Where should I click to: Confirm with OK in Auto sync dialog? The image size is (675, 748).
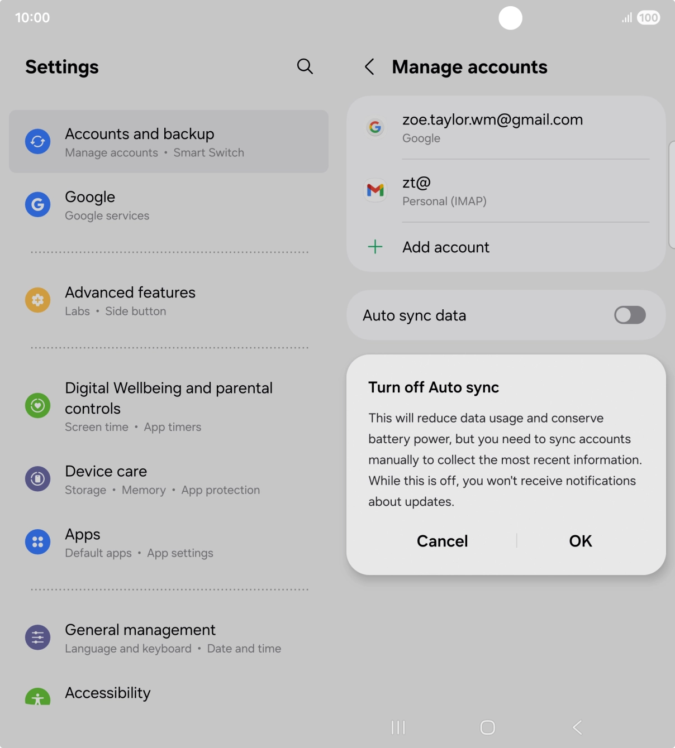point(581,541)
